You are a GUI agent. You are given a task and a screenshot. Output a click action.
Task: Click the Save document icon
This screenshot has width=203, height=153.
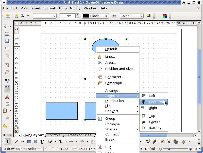7,41
